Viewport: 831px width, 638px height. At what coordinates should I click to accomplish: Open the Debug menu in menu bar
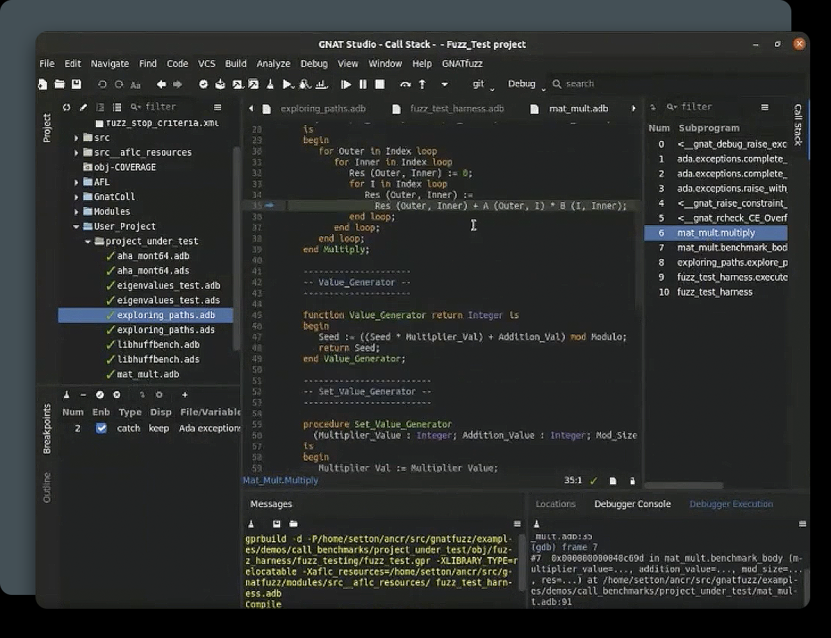(x=314, y=63)
